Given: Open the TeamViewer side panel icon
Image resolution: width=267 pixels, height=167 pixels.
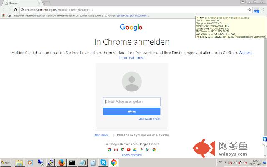Looking at the screenshot, I should [264, 139].
